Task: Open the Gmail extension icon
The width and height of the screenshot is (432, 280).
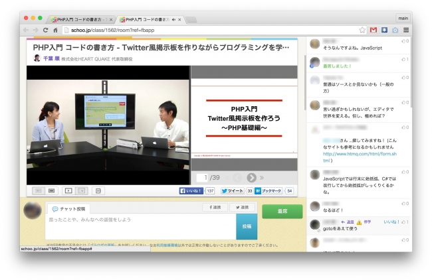Action: click(374, 30)
